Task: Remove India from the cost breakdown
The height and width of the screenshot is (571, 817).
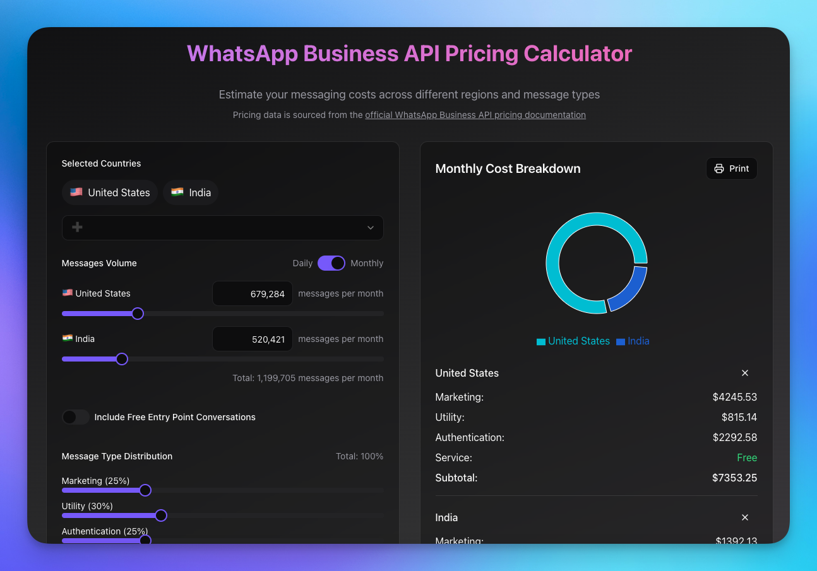Action: pyautogui.click(x=745, y=517)
